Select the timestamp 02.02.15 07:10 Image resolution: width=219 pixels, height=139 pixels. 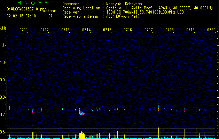[x=21, y=16]
